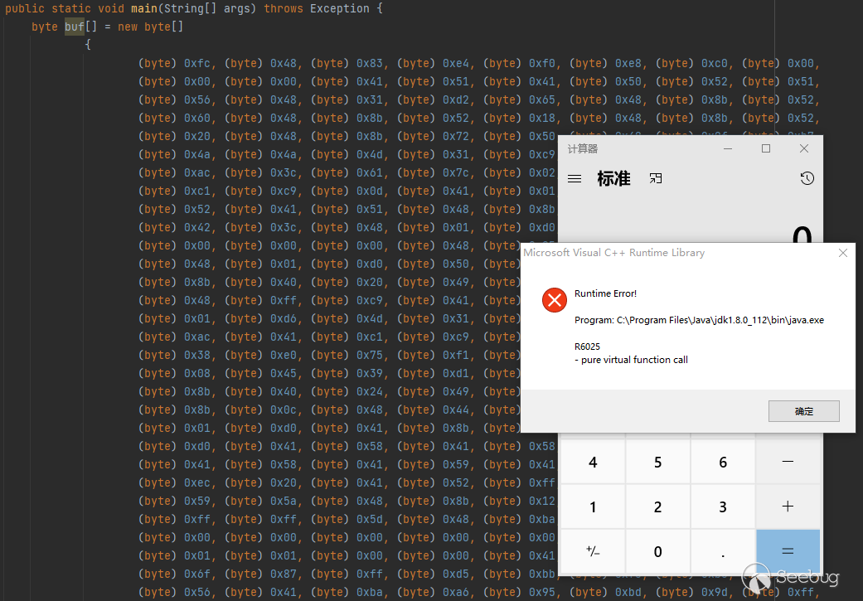
Task: Click the Exception keyword in method signature
Action: pyautogui.click(x=340, y=9)
